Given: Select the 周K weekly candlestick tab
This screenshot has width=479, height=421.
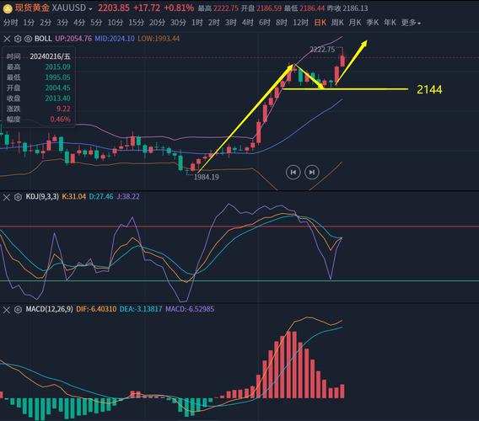Looking at the screenshot, I should click(x=337, y=23).
